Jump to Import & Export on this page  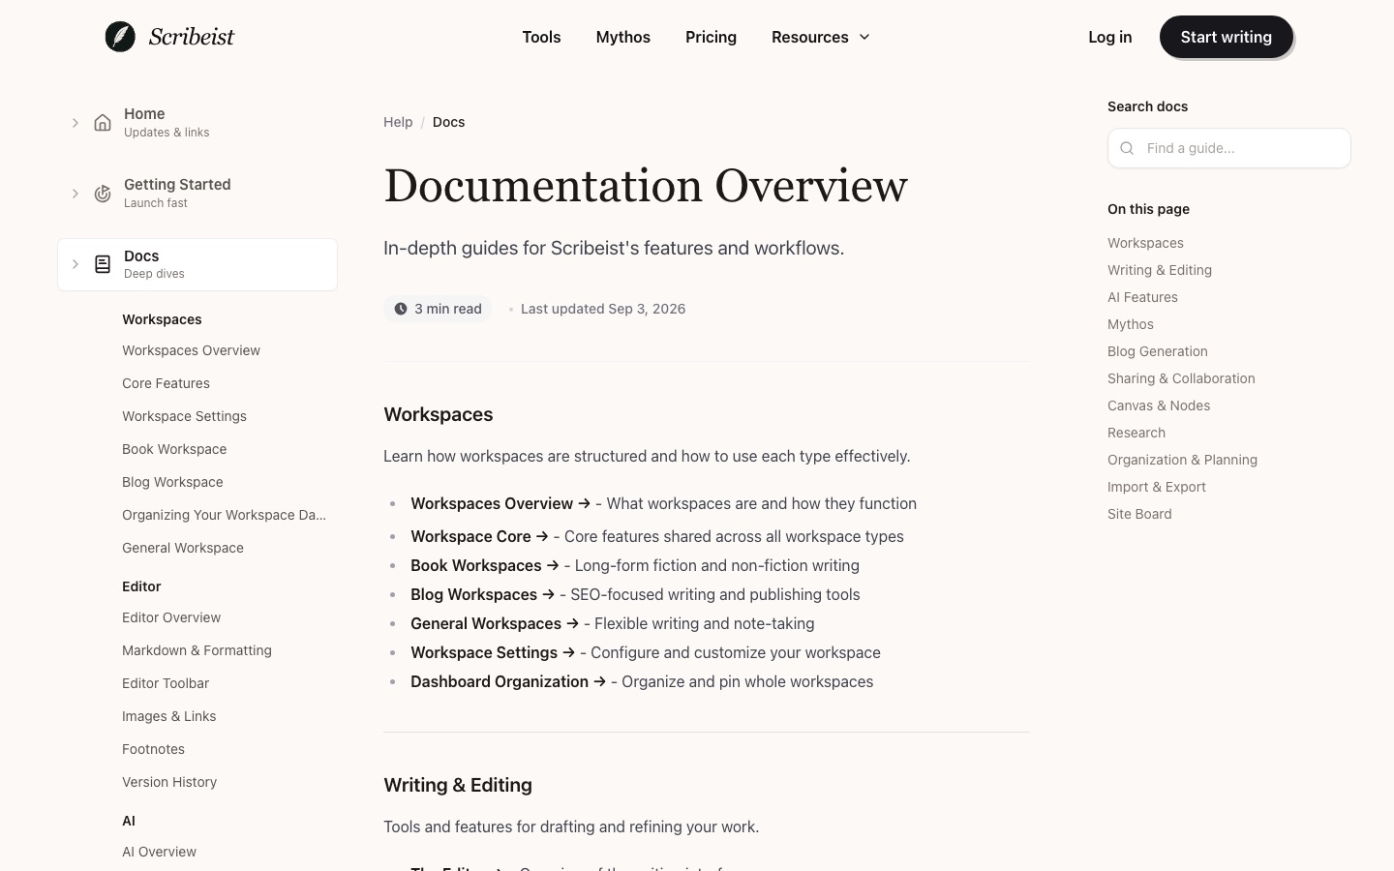point(1157,487)
